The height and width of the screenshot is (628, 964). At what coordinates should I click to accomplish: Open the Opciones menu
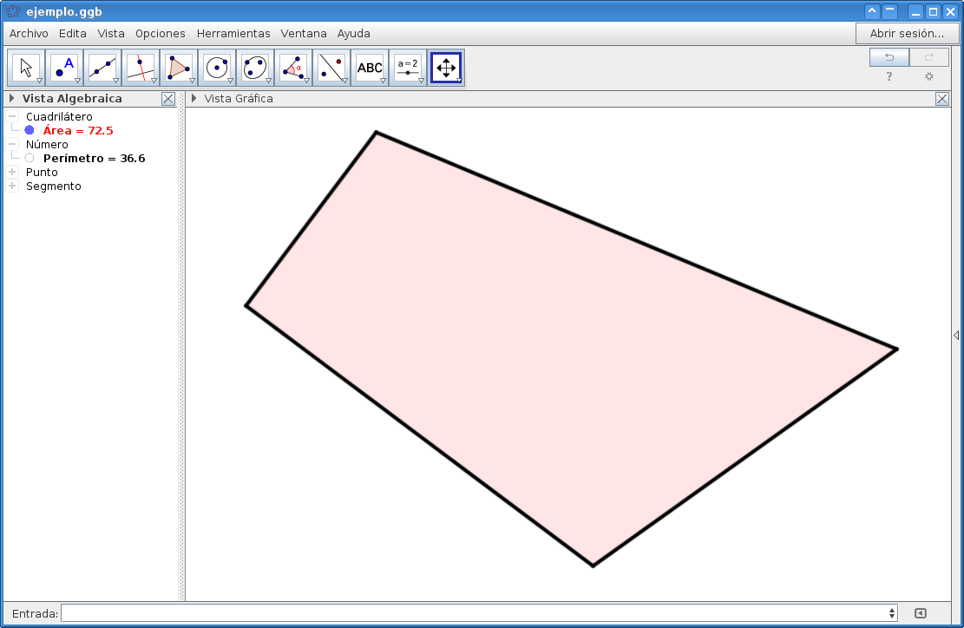[x=161, y=34]
